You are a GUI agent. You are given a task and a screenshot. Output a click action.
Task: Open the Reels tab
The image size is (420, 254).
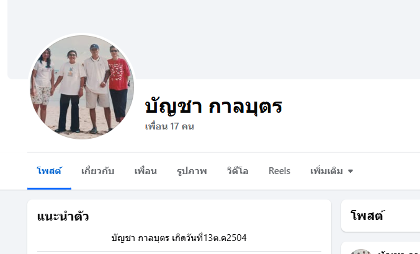279,171
